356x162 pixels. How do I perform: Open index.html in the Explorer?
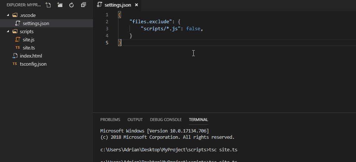[x=46, y=56]
